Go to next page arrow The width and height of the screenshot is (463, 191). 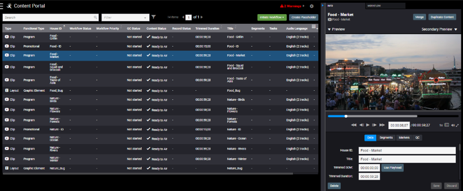(202, 17)
